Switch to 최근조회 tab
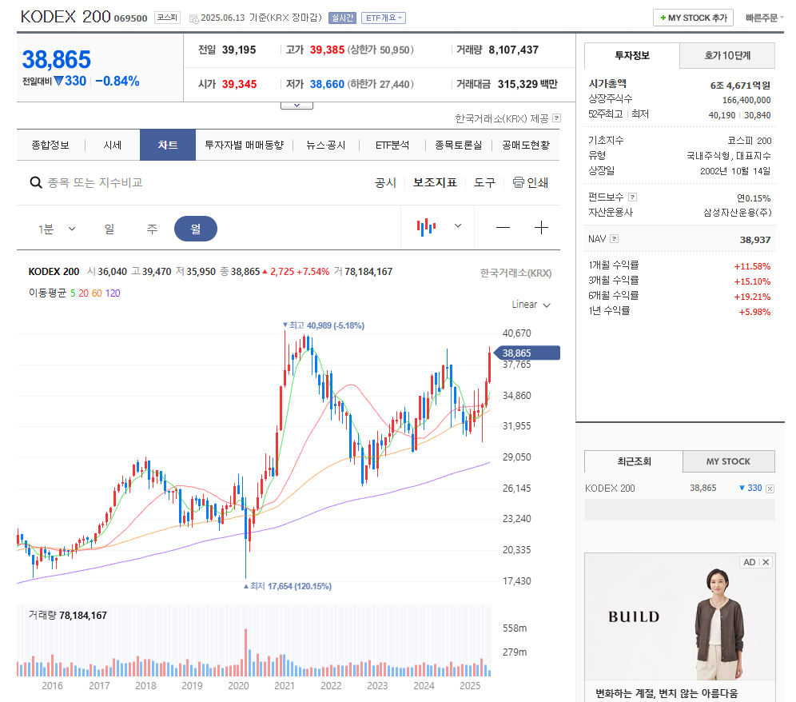Screen dimensions: 796x702 (634, 461)
